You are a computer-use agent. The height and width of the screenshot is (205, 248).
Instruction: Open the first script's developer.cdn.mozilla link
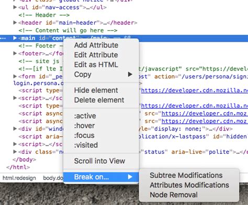coord(195,90)
